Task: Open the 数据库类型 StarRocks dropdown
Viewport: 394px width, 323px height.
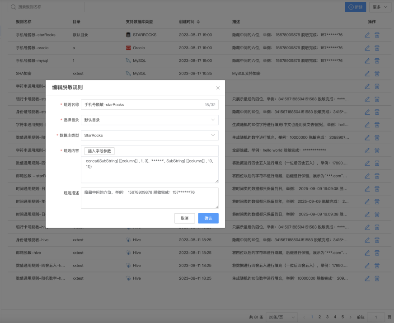Action: pyautogui.click(x=150, y=136)
